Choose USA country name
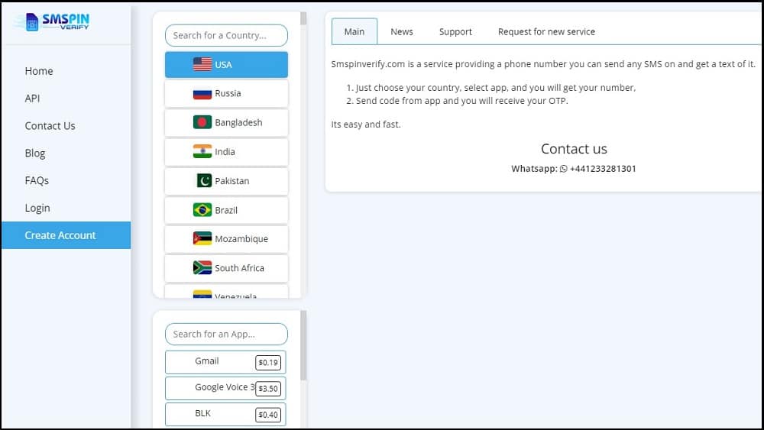Viewport: 764px width, 430px height. [223, 65]
